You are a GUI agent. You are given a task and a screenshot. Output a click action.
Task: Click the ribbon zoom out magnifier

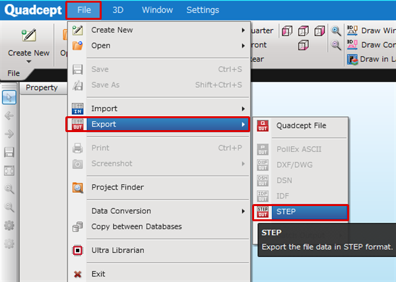point(336,45)
